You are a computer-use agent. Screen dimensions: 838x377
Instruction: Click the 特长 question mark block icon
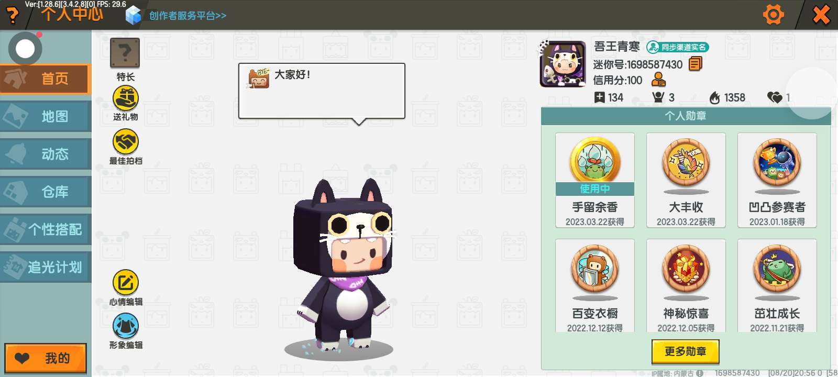coord(125,53)
